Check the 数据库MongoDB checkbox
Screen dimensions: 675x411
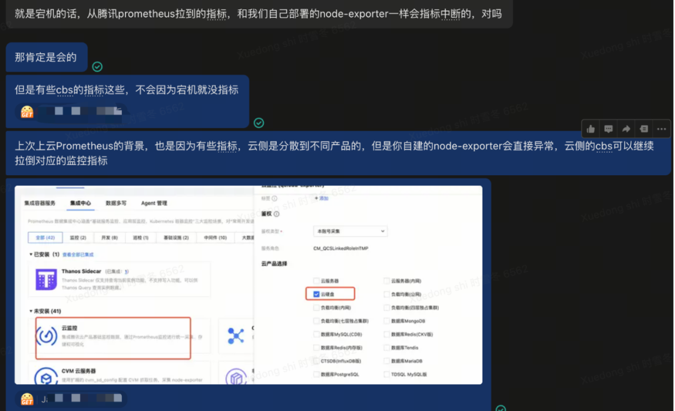click(387, 321)
